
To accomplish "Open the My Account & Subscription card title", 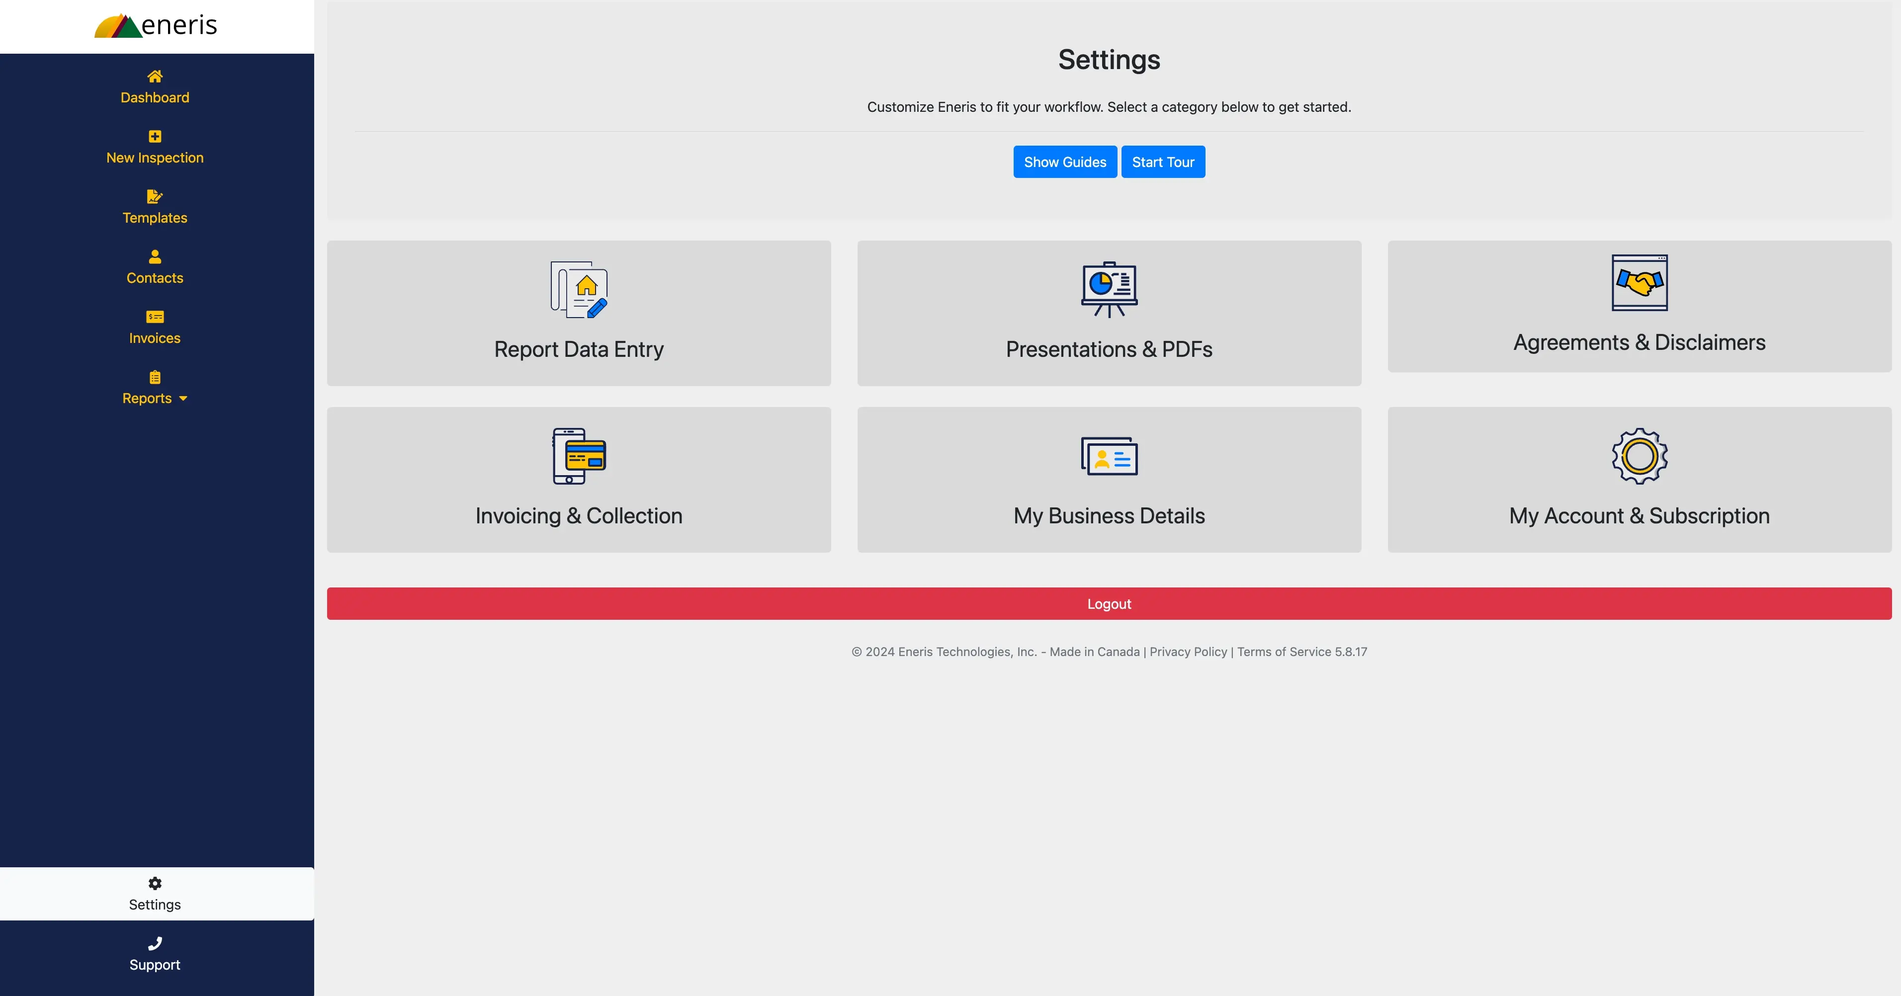I will pos(1640,516).
